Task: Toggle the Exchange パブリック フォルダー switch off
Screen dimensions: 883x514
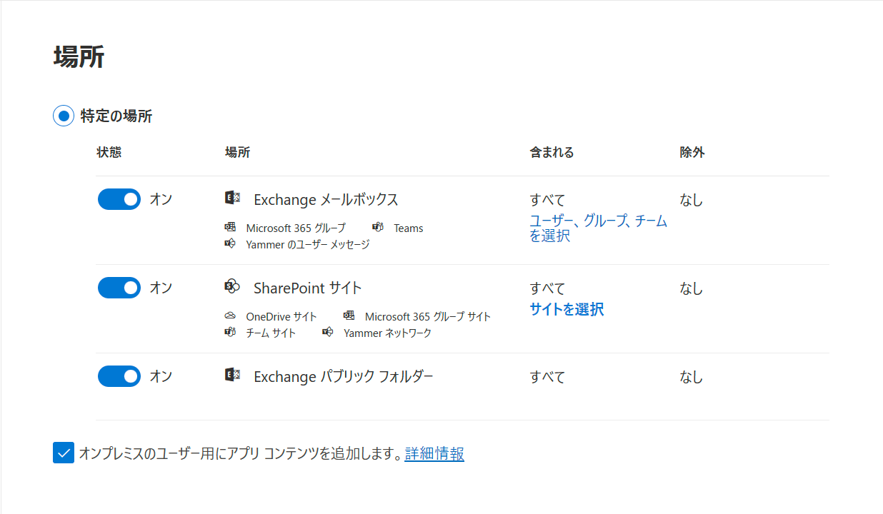Action: coord(119,376)
